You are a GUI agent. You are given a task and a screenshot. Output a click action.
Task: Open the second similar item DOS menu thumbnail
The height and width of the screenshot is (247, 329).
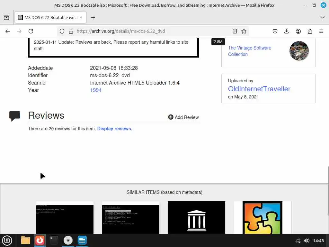coord(131,218)
